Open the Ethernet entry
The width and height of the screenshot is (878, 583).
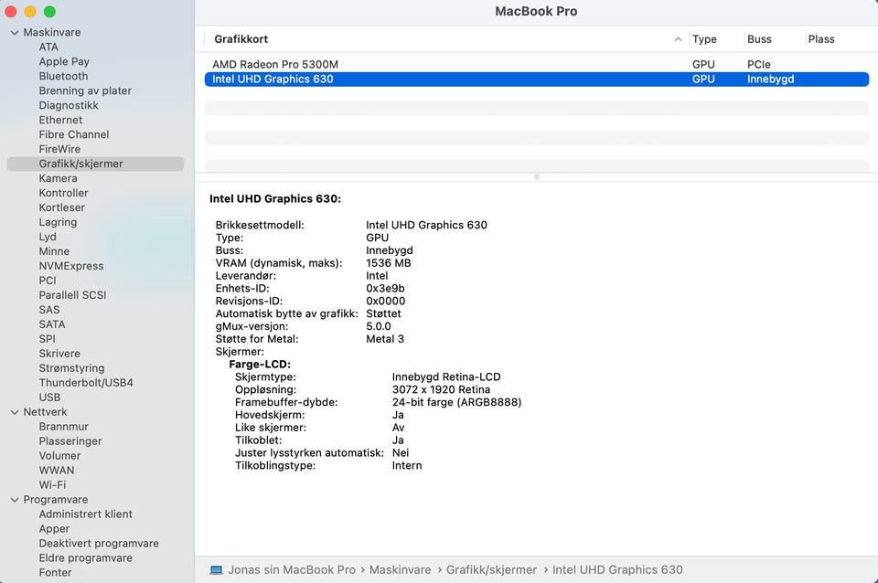tap(60, 120)
